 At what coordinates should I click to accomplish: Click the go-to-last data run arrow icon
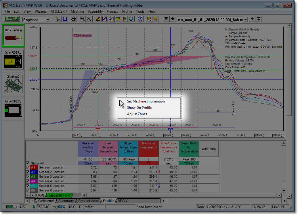point(166,19)
